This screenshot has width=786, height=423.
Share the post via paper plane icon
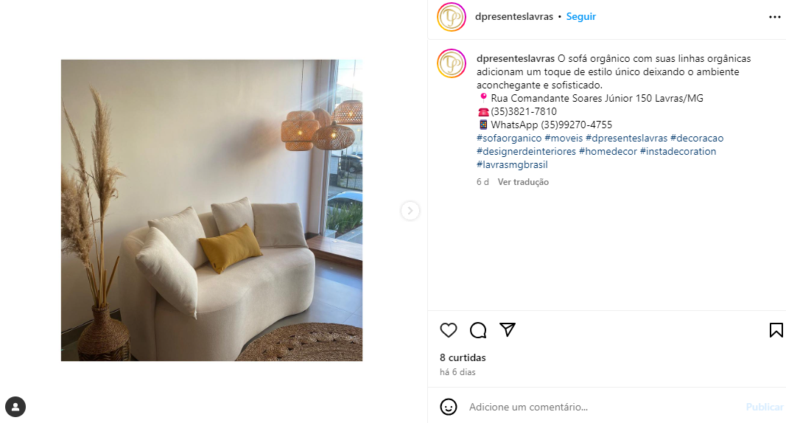point(508,329)
